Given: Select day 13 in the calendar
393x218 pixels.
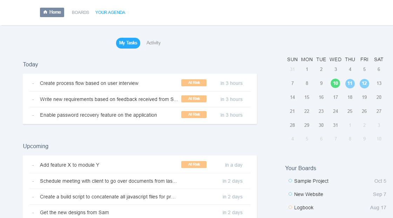Looking at the screenshot, I should point(379,83).
